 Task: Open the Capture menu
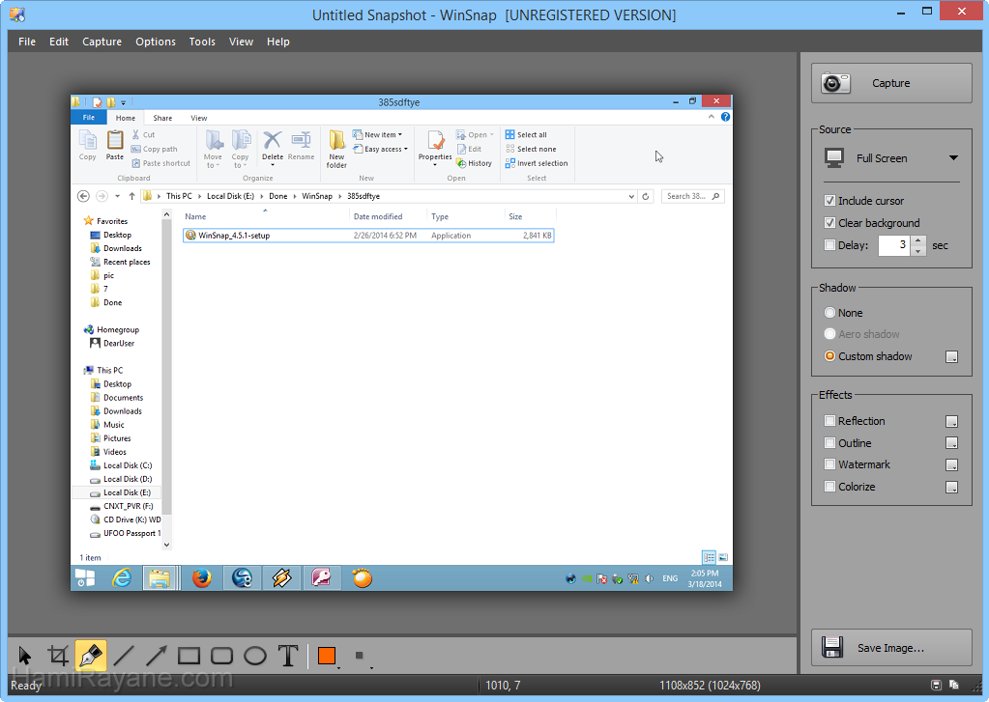pos(102,42)
